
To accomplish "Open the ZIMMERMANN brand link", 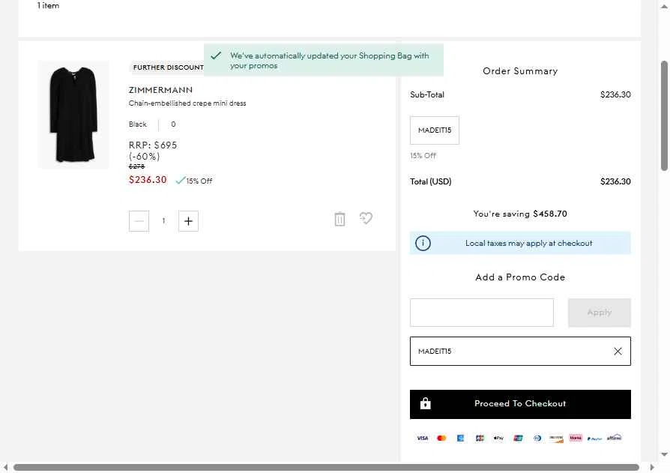I will tap(160, 90).
